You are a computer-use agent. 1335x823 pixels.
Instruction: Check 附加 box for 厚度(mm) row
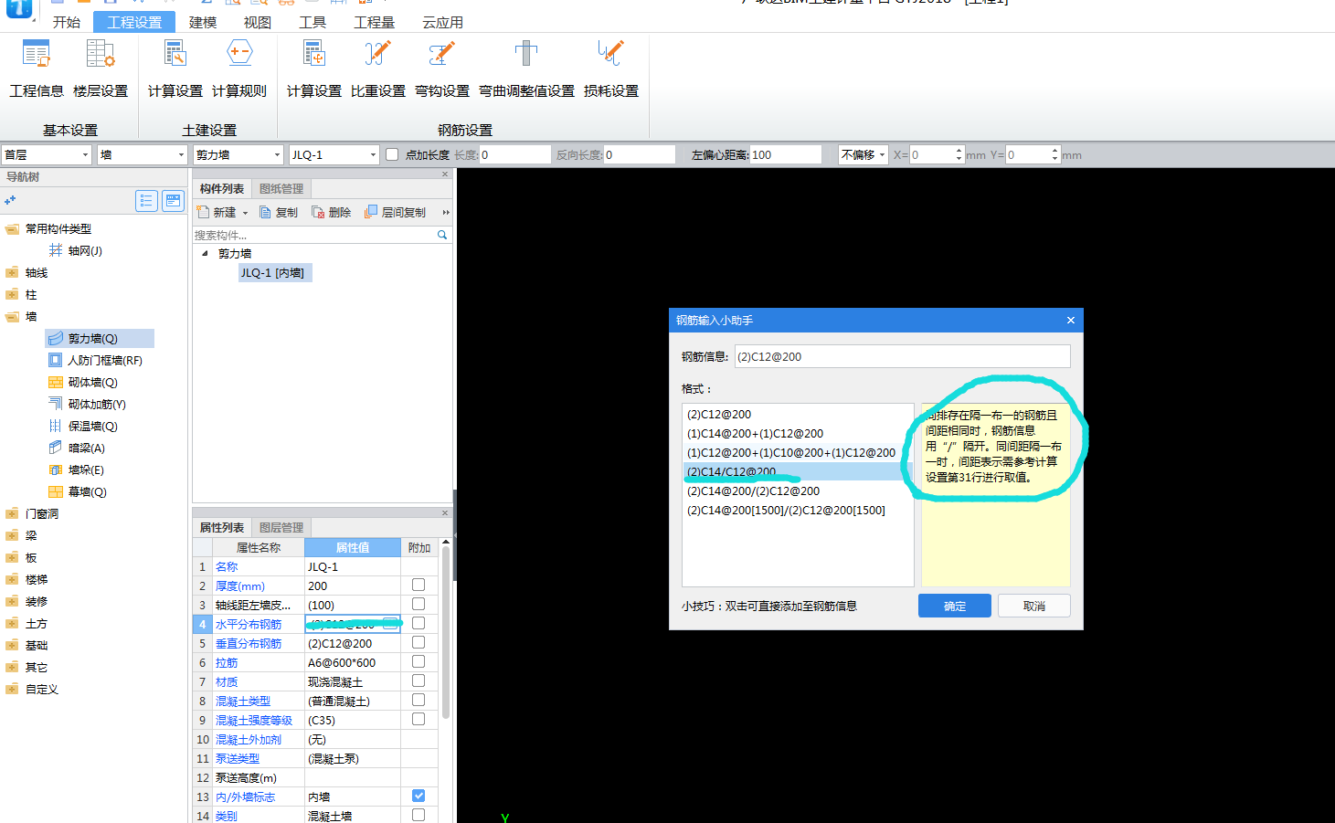(419, 585)
